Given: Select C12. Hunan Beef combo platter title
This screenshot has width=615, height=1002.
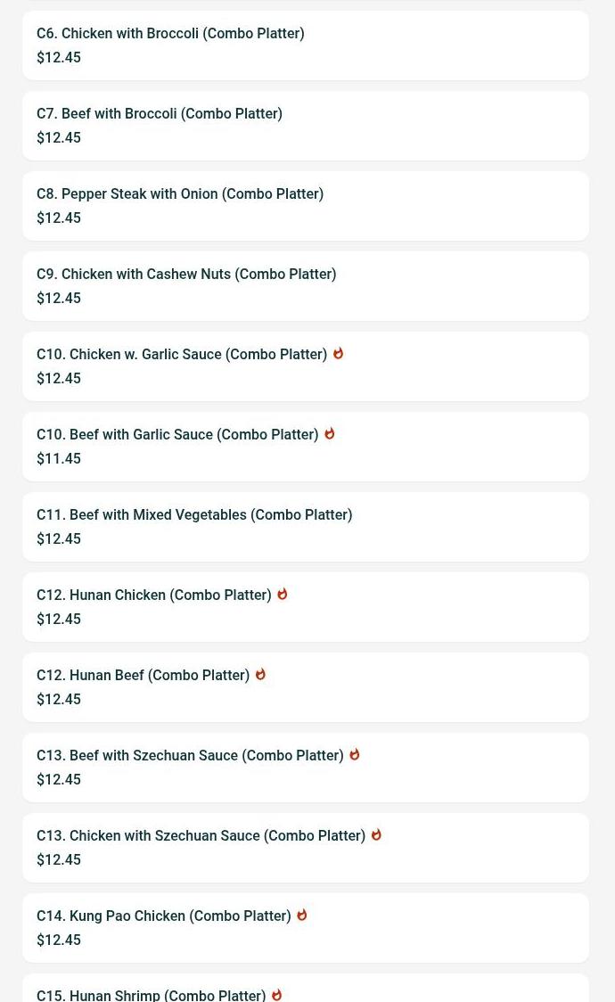Looking at the screenshot, I should (x=143, y=676).
